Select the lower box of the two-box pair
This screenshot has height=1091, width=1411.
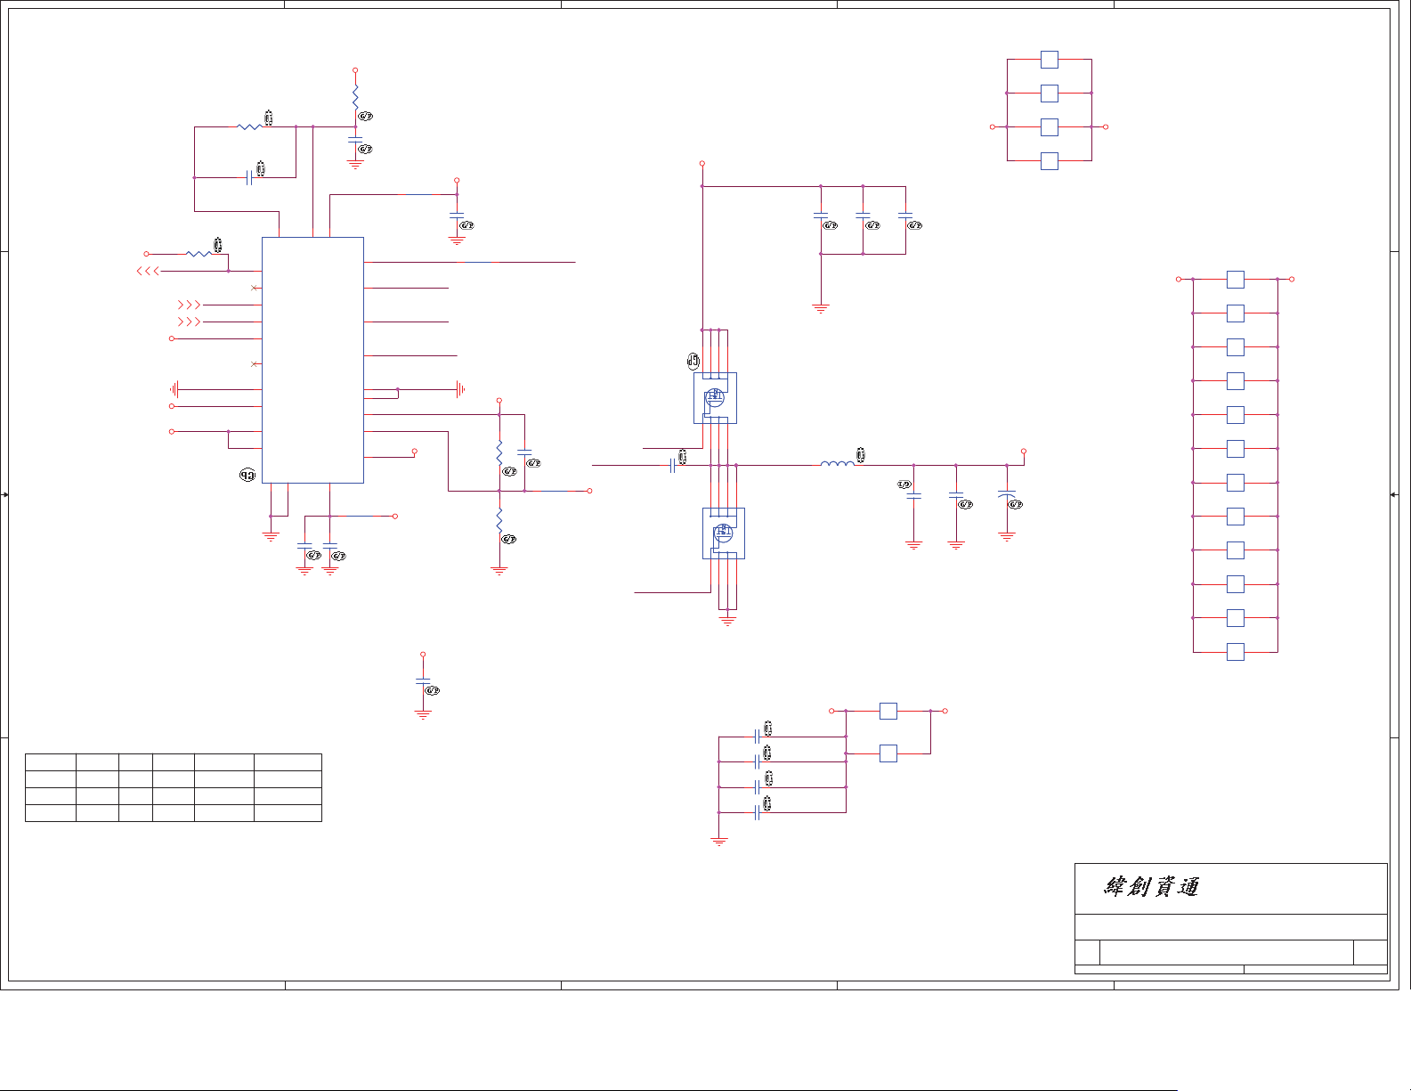tap(888, 753)
